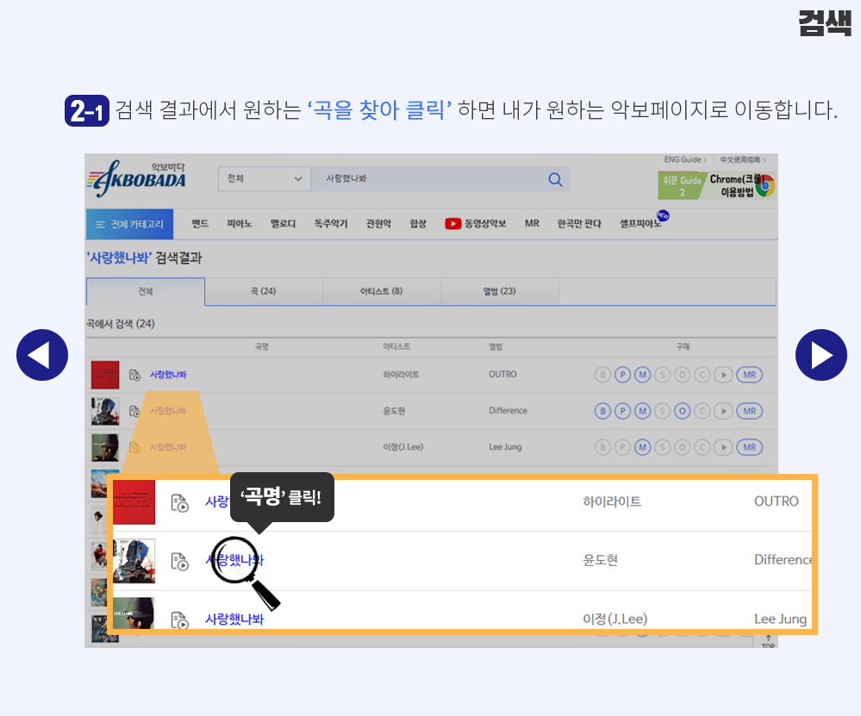
Task: Click the B icon in the OUTRO row
Action: point(602,375)
